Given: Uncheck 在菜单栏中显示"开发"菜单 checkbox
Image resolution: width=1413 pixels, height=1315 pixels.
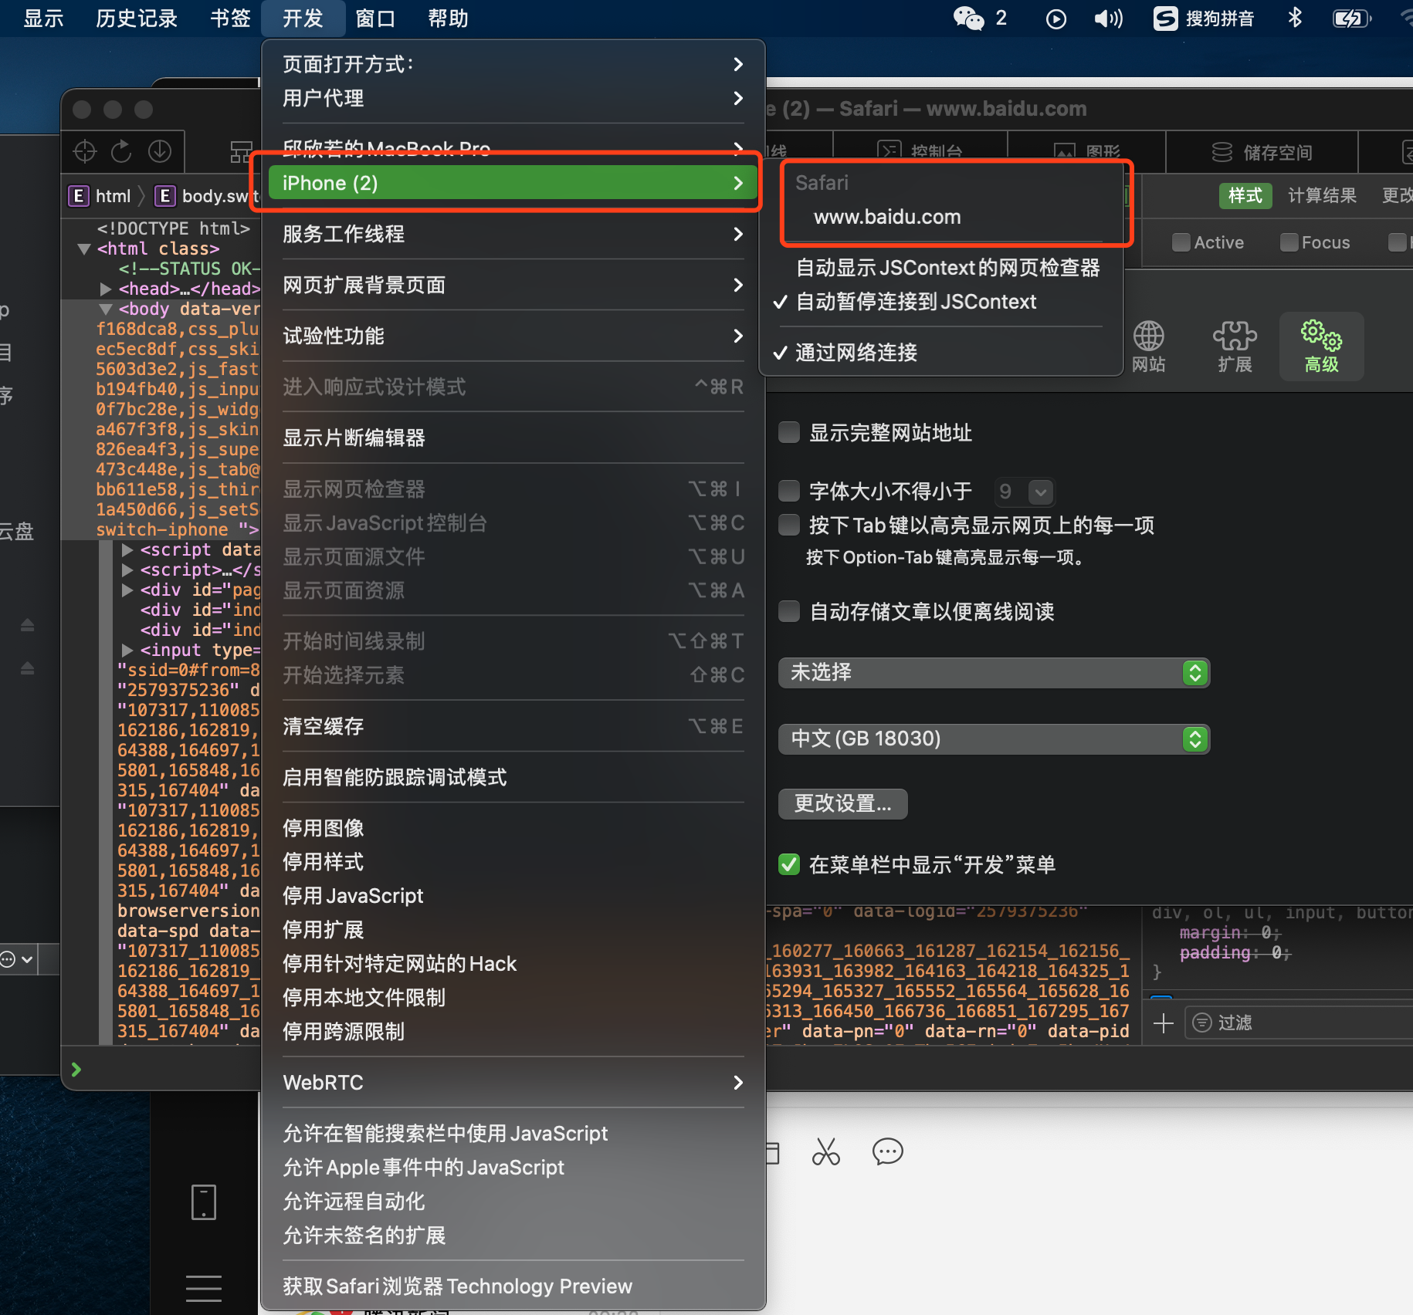Looking at the screenshot, I should click(x=789, y=864).
